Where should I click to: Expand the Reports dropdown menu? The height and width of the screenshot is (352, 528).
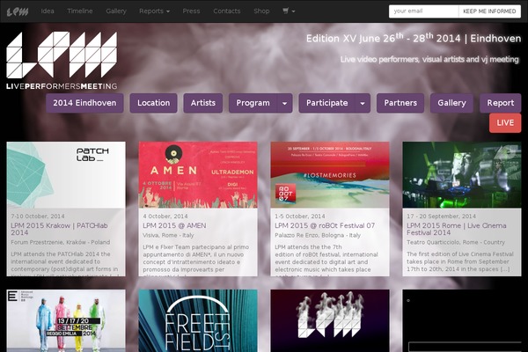point(154,11)
